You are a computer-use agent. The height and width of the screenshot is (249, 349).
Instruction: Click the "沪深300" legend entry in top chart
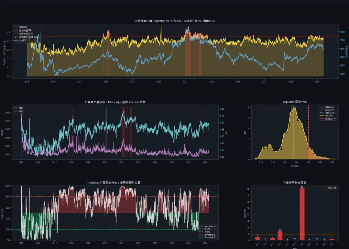[x=20, y=41]
